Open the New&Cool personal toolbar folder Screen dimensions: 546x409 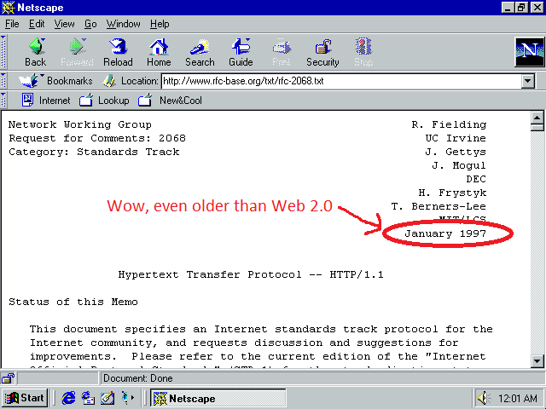point(170,101)
